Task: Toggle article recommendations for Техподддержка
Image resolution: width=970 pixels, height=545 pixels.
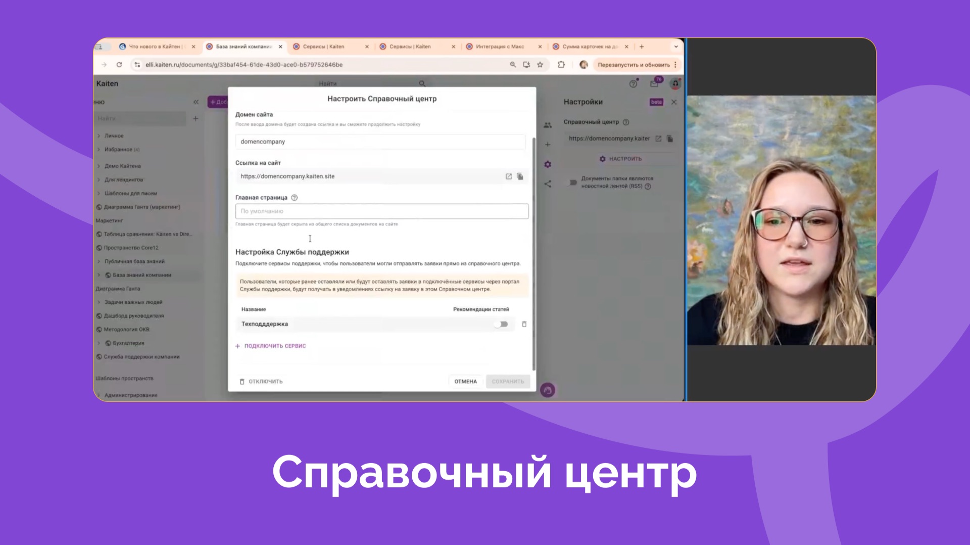Action: coord(501,324)
